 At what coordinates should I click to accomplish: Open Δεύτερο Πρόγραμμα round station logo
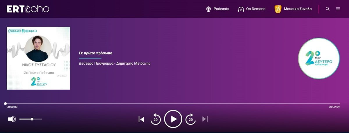click(x=319, y=58)
